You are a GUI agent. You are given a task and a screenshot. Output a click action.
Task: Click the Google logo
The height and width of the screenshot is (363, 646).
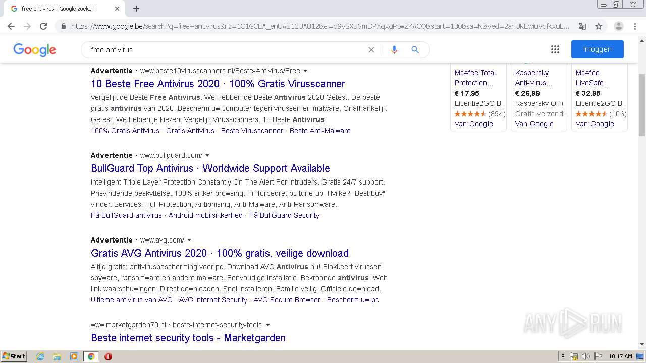pyautogui.click(x=34, y=50)
